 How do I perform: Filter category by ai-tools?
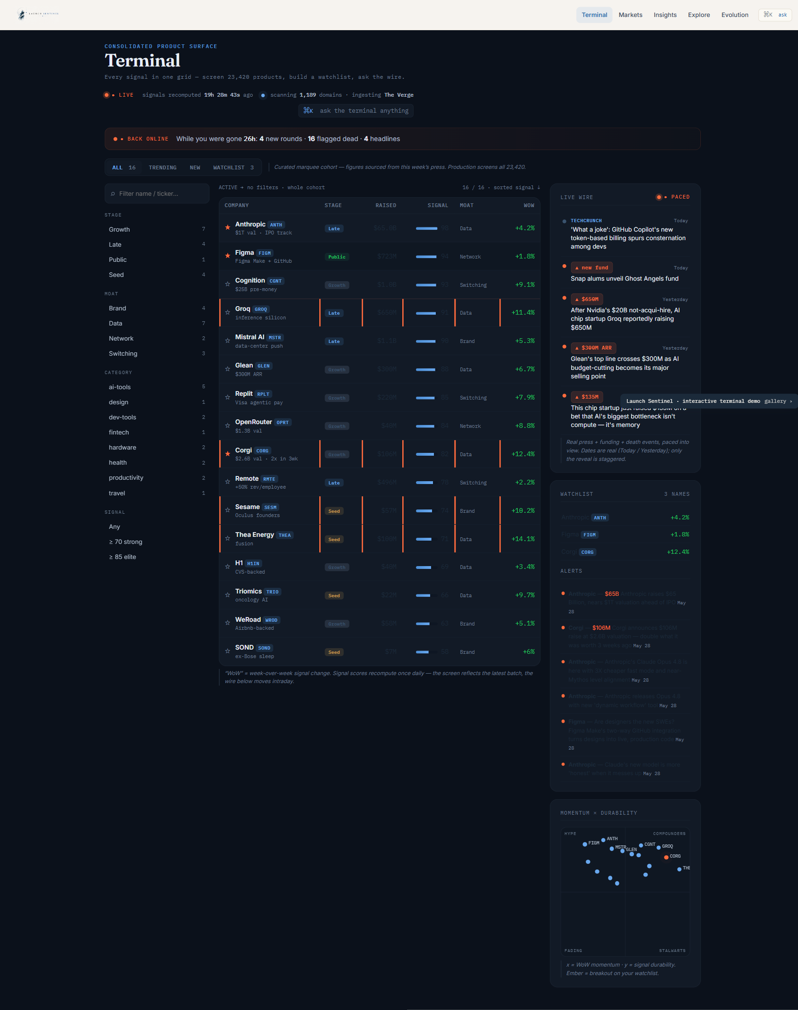coord(157,387)
